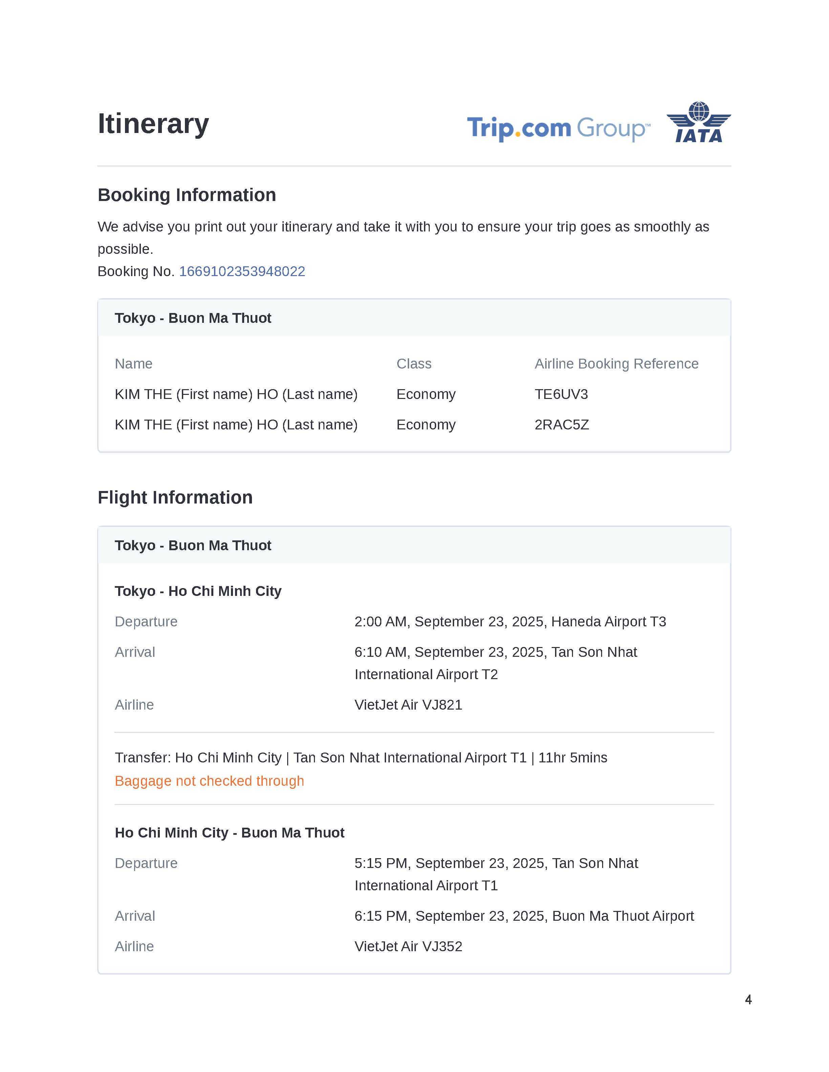Open booking number 1669102353948022 link

coord(242,271)
